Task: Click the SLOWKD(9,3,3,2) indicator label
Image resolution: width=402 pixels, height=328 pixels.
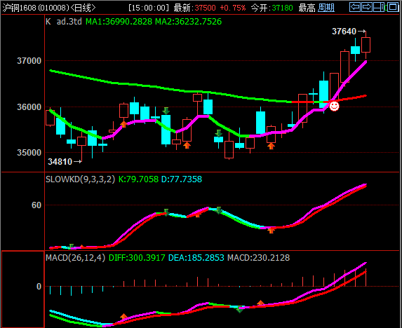Action: coord(80,179)
